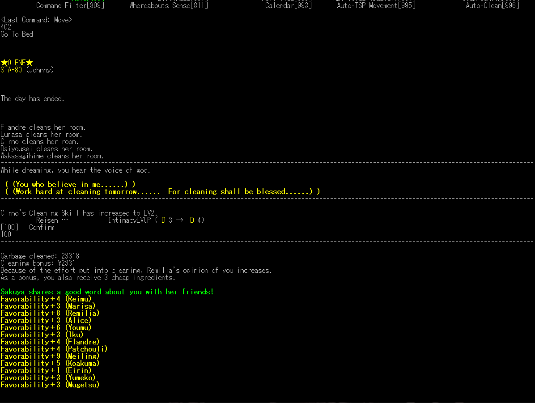535x403 pixels.
Task: Click the yellow star left of ENE
Action: pyautogui.click(x=4, y=63)
